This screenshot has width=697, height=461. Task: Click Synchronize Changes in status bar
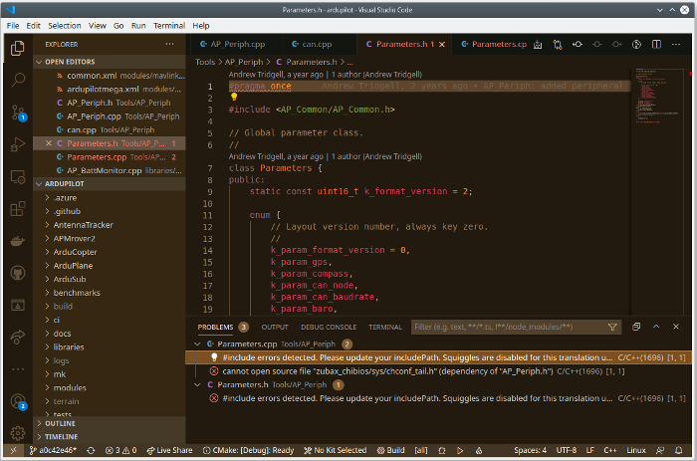point(91,450)
